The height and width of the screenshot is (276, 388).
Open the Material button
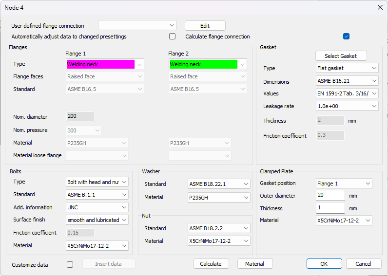(254, 264)
